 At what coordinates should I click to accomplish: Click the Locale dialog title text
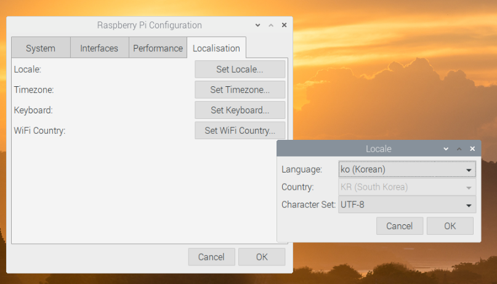(x=379, y=148)
